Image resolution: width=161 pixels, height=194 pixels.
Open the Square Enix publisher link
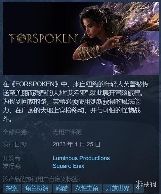click(x=68, y=166)
